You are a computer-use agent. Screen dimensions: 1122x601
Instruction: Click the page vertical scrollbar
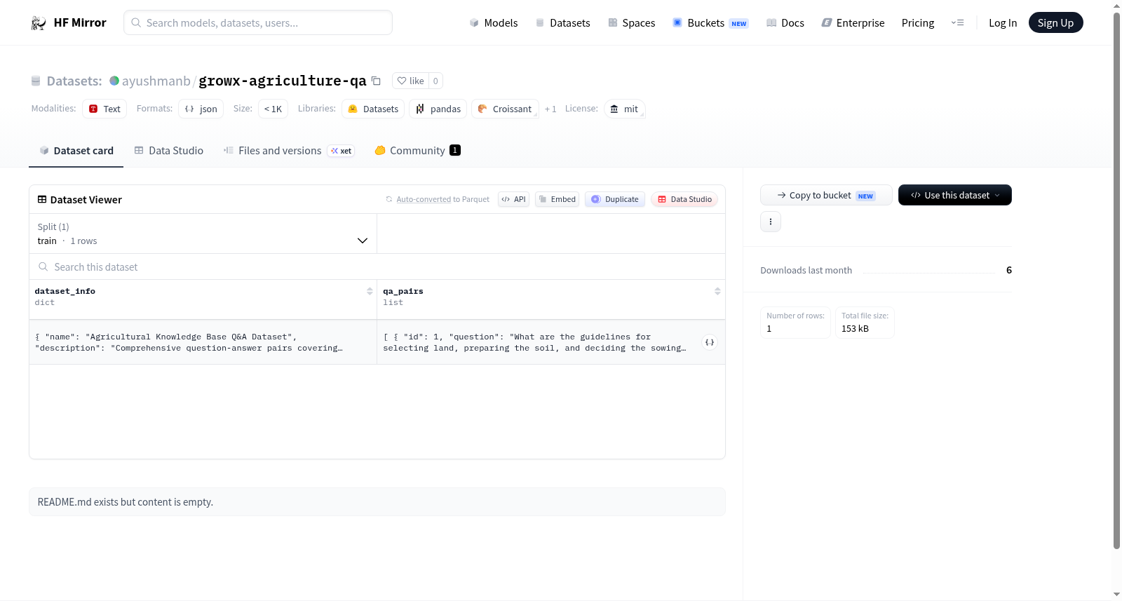click(1116, 281)
